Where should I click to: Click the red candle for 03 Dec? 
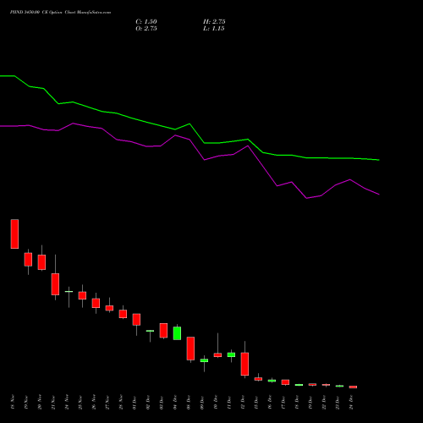[163, 331]
